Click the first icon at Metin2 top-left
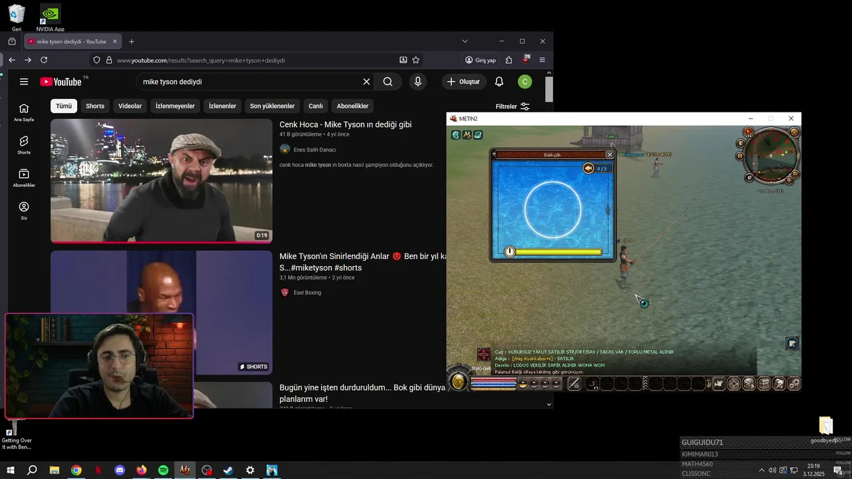The height and width of the screenshot is (479, 852). pos(456,135)
